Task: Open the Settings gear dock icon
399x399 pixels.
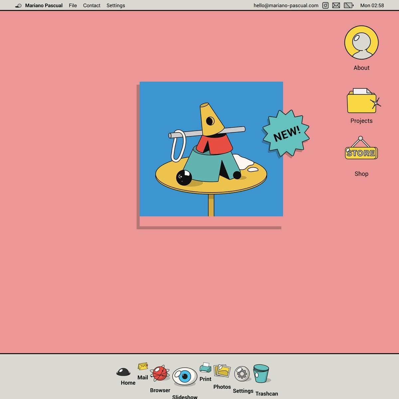Action: (242, 374)
